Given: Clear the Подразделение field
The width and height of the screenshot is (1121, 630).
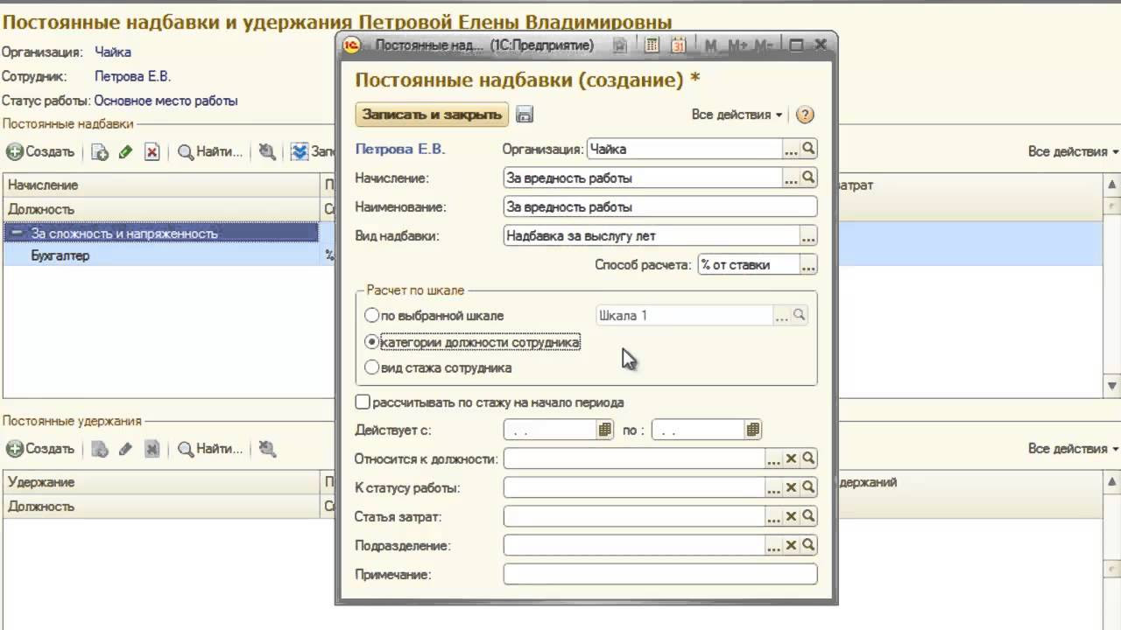Looking at the screenshot, I should click(x=791, y=545).
